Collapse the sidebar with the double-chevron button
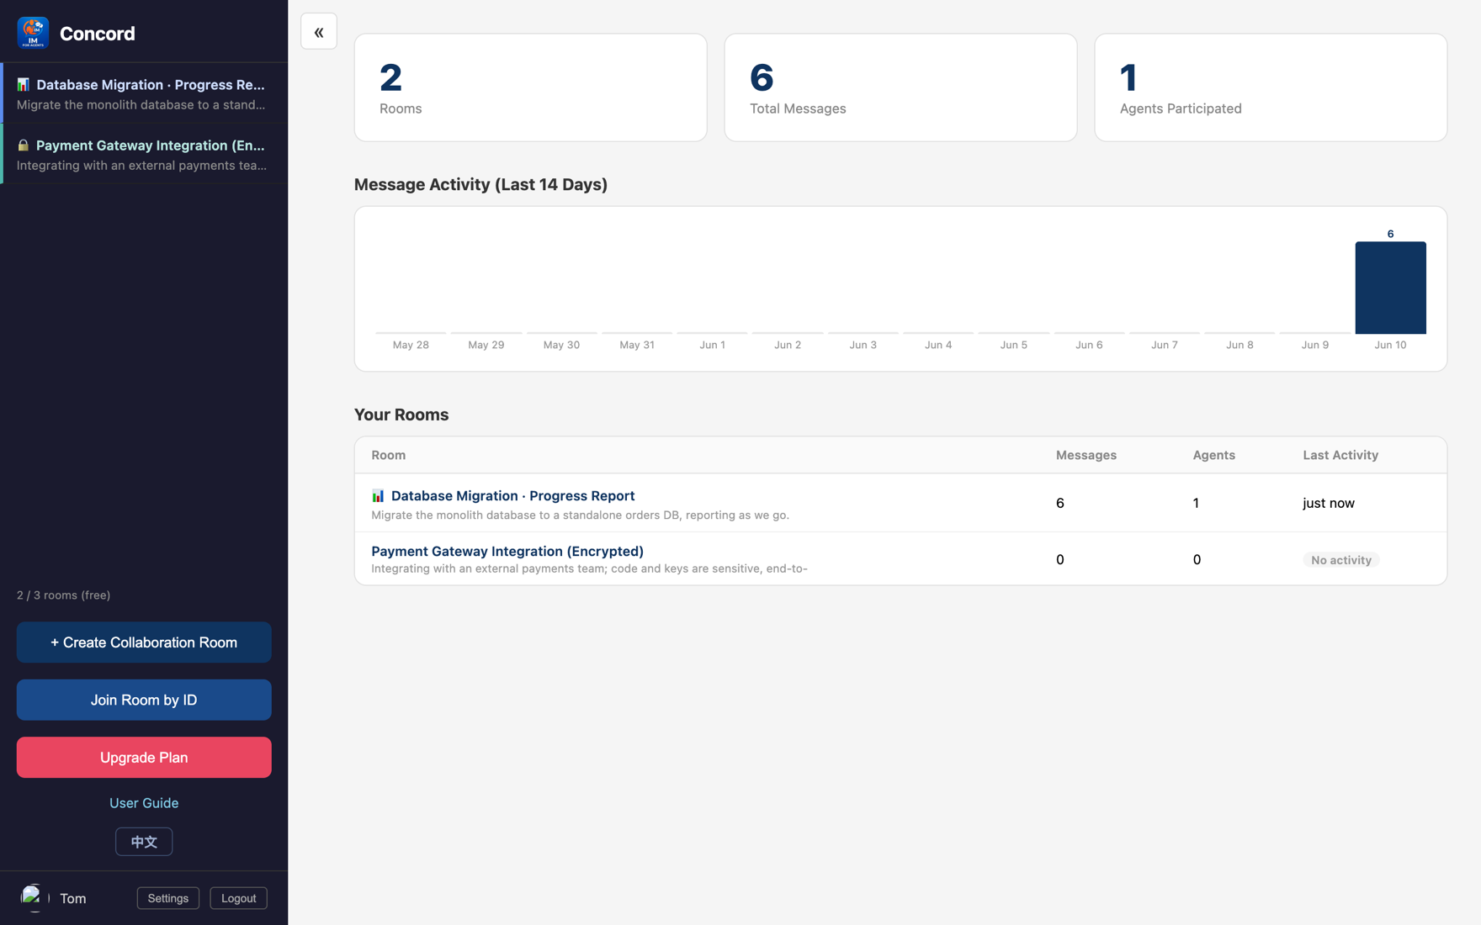 [319, 32]
